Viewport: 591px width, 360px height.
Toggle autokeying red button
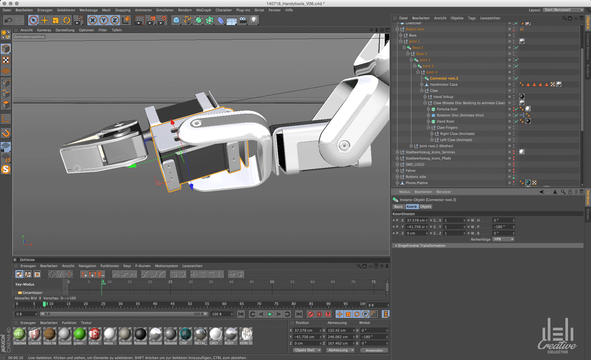pyautogui.click(x=319, y=314)
